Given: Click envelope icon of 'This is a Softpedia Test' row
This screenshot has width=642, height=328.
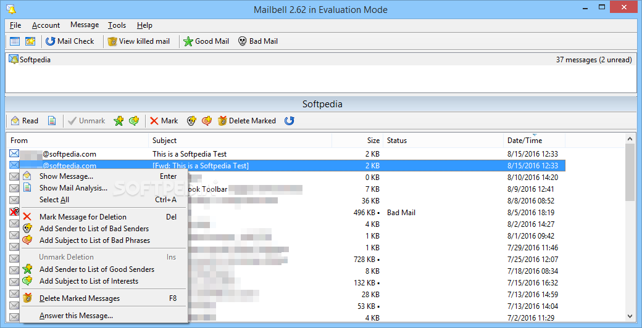Looking at the screenshot, I should (x=14, y=154).
